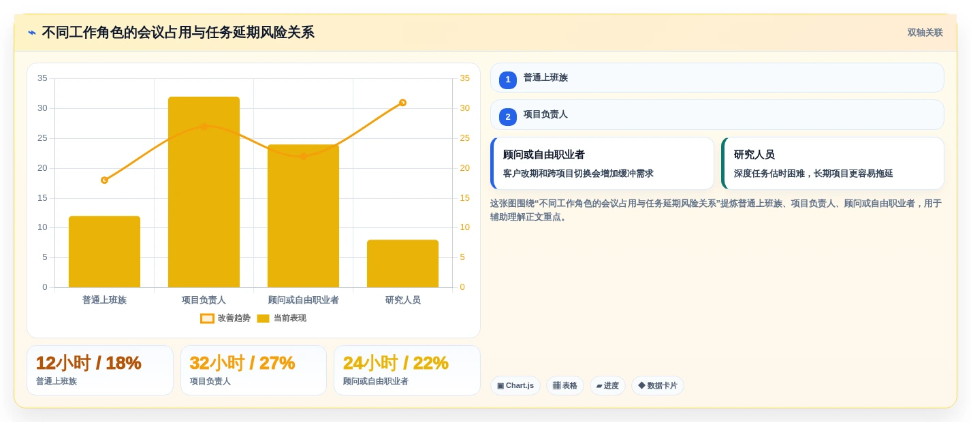Click the 研究人员 bar in the chart
The image size is (971, 422).
(x=402, y=263)
